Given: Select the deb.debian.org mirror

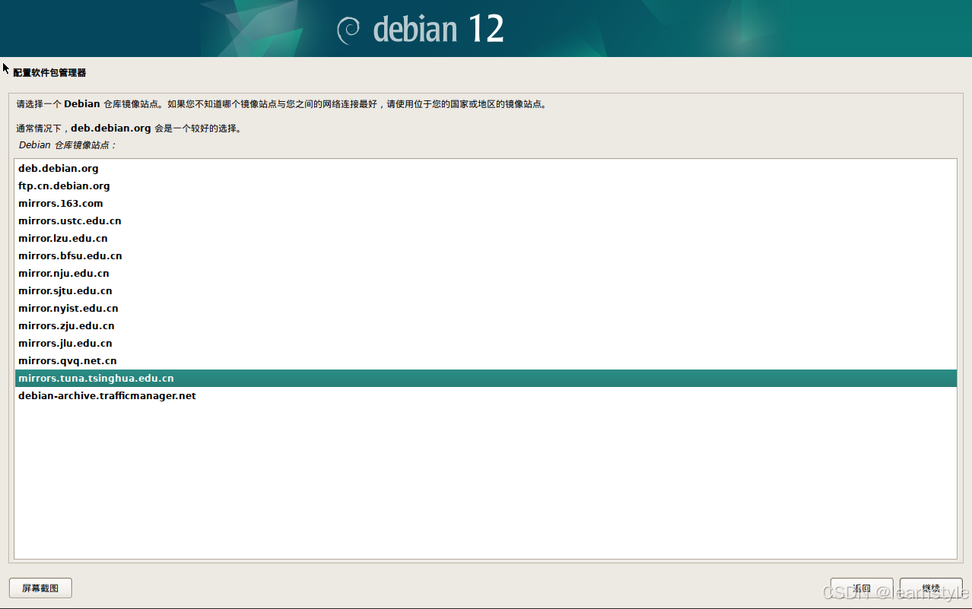Looking at the screenshot, I should pyautogui.click(x=486, y=168).
